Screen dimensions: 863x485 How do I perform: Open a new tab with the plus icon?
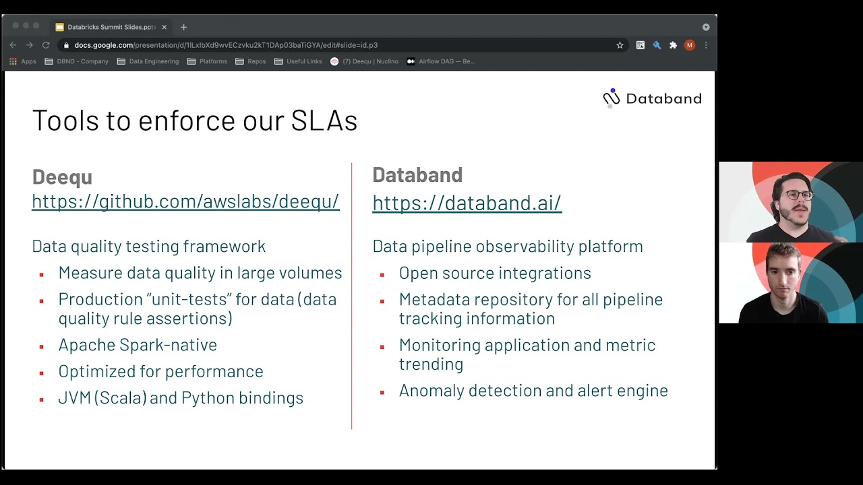tap(183, 27)
